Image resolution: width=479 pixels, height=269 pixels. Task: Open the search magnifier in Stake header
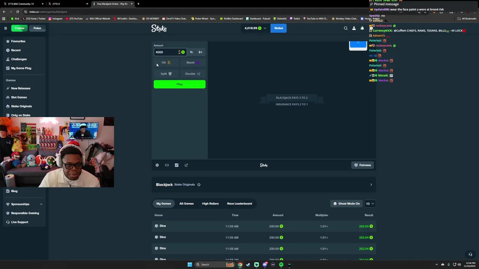click(346, 28)
